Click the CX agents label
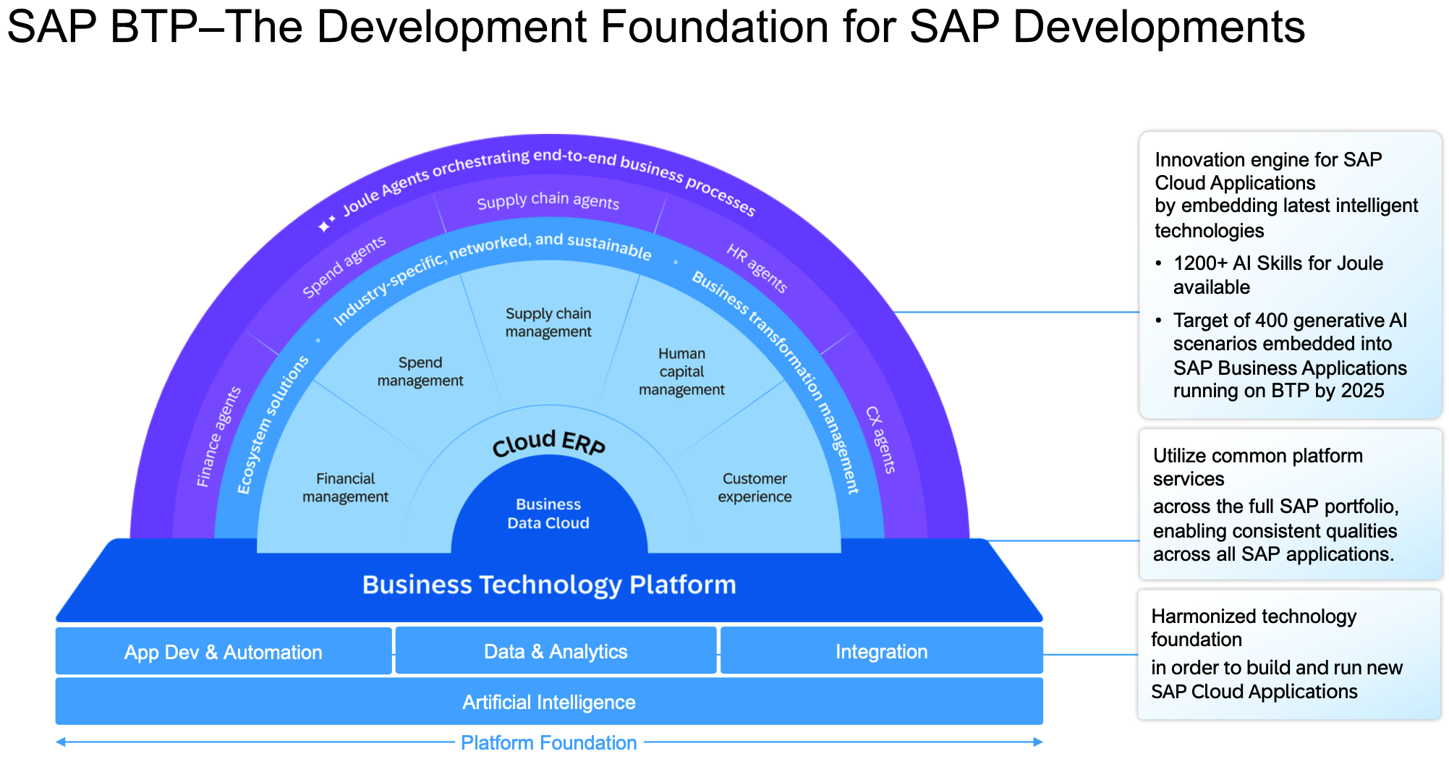The width and height of the screenshot is (1449, 759). [x=881, y=439]
